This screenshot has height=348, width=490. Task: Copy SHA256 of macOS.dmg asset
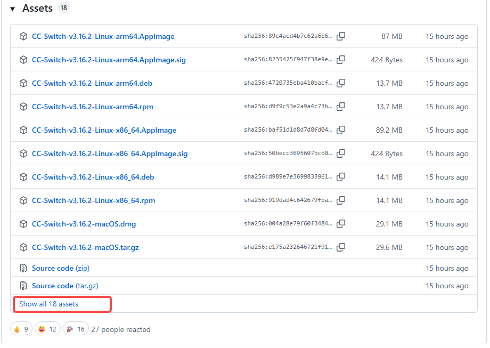coord(341,224)
